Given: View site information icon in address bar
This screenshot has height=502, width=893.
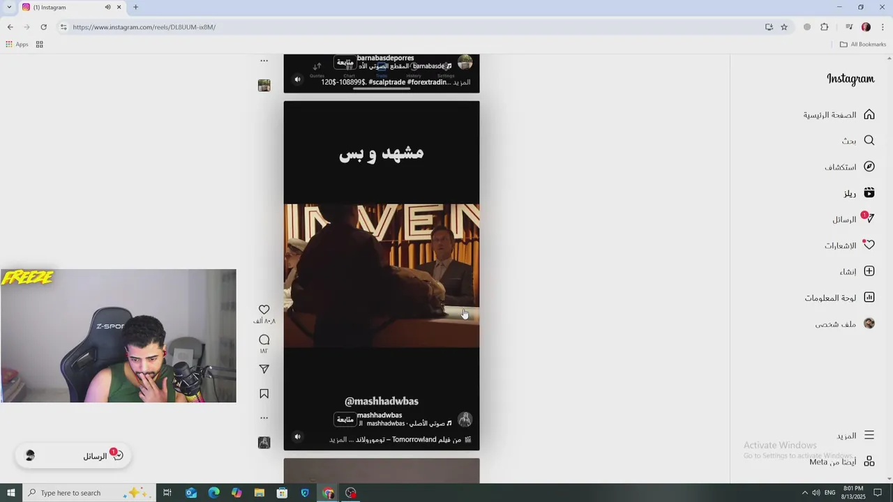Looking at the screenshot, I should pyautogui.click(x=63, y=27).
